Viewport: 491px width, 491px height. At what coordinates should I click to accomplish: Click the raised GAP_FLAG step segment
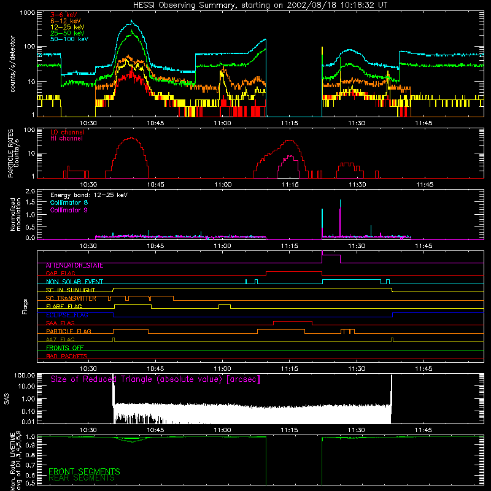pyautogui.click(x=294, y=272)
